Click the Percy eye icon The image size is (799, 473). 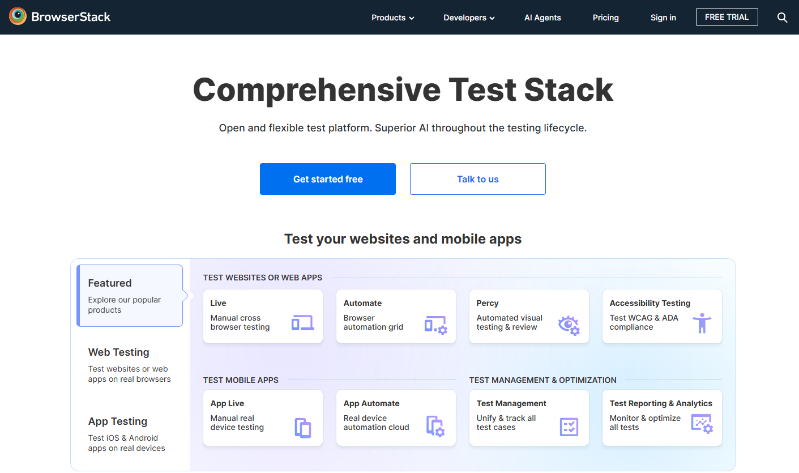(x=569, y=325)
